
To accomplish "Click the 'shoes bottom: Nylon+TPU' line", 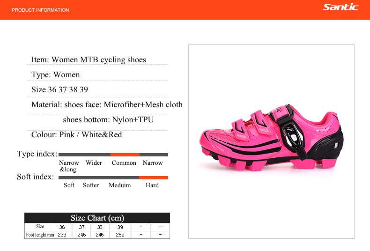I will [x=108, y=119].
